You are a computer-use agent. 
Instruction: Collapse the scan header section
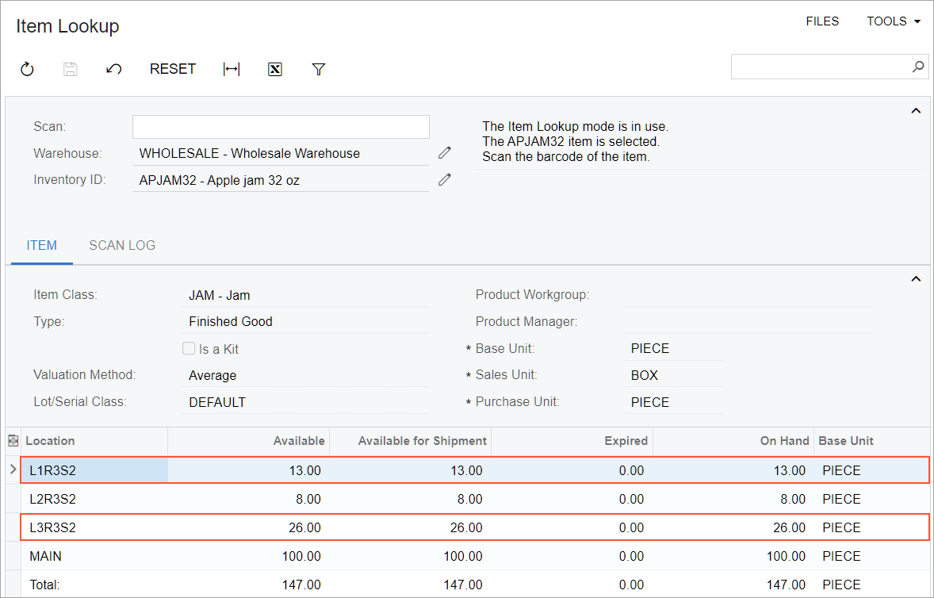coord(916,111)
